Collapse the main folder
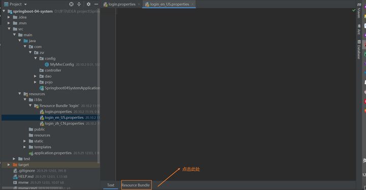366x190 pixels. coord(14,35)
